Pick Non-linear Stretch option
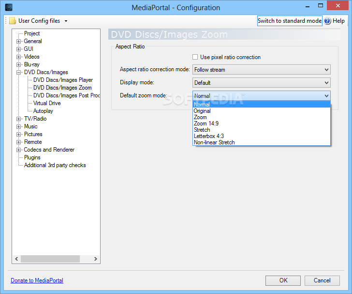The image size is (352, 294). pyautogui.click(x=262, y=142)
